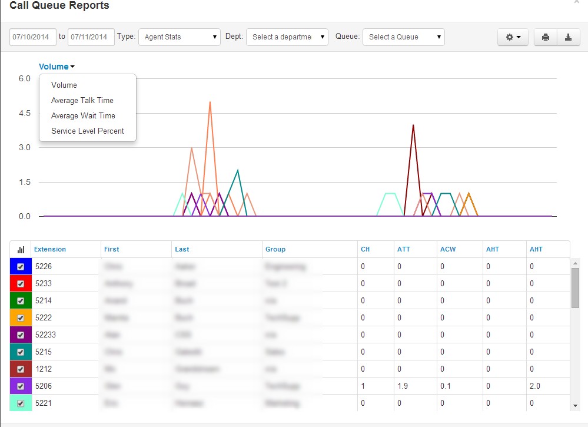Click the bar chart column header icon
This screenshot has width=588, height=427.
(x=21, y=250)
